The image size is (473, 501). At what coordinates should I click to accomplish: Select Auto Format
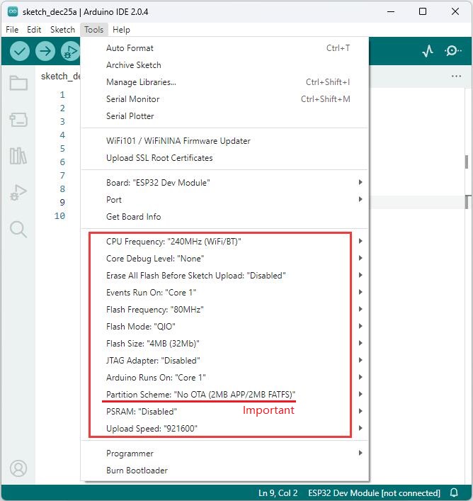[x=224, y=48]
